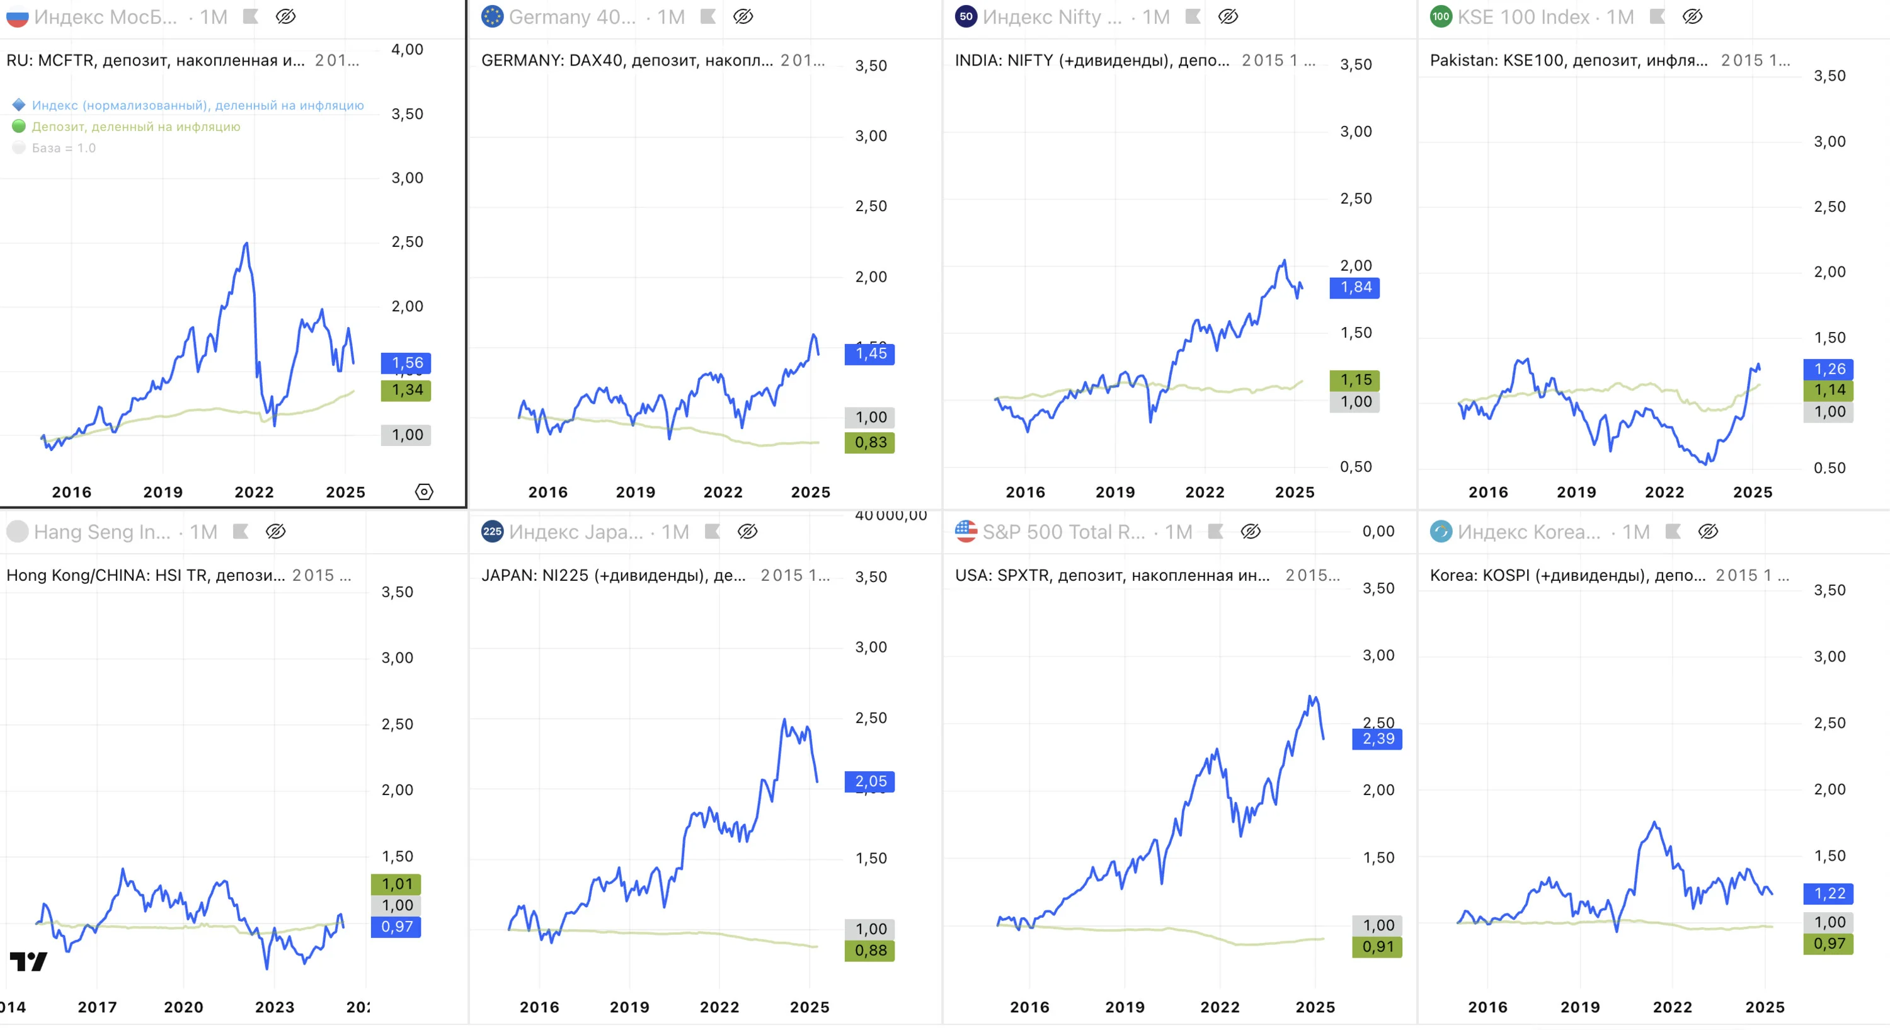Select the KSE 100 Index symbol title
This screenshot has height=1030, width=1890.
click(1523, 17)
